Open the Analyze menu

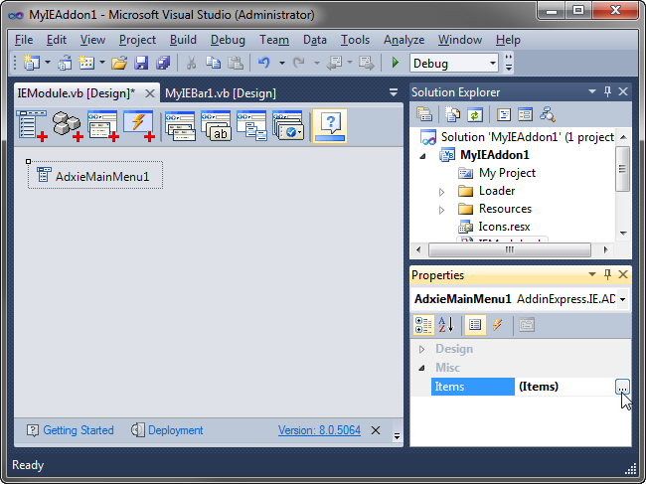[404, 40]
